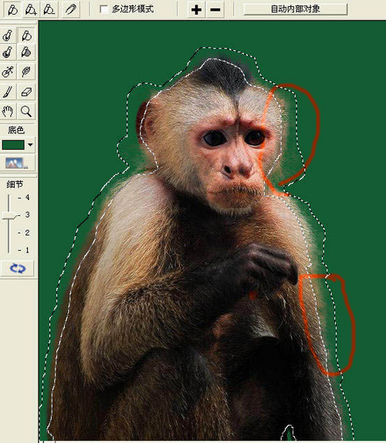Choose the Outside Shadow tool

tap(26, 52)
